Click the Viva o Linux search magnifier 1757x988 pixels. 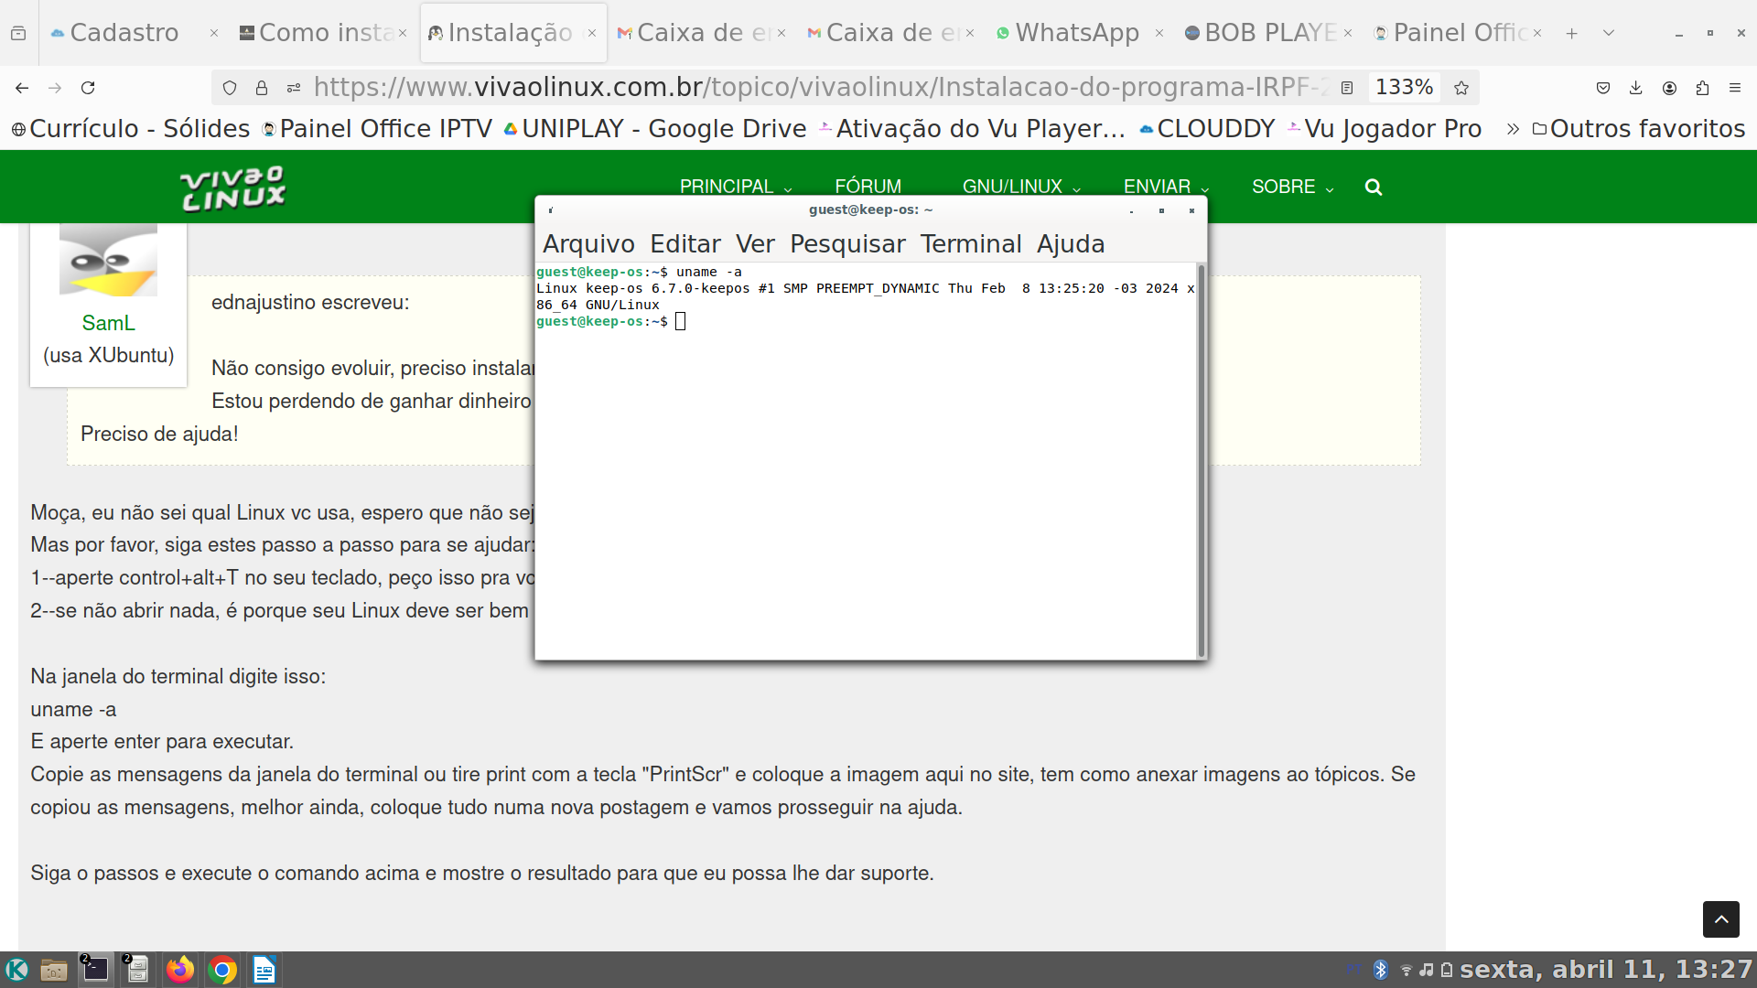click(x=1373, y=187)
